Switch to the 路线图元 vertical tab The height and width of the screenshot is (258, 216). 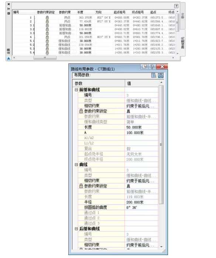(182, 43)
